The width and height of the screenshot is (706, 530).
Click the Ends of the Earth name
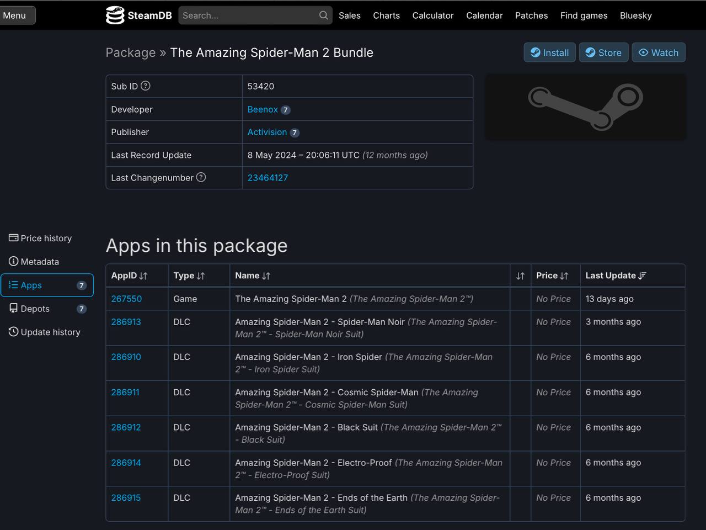click(x=321, y=498)
